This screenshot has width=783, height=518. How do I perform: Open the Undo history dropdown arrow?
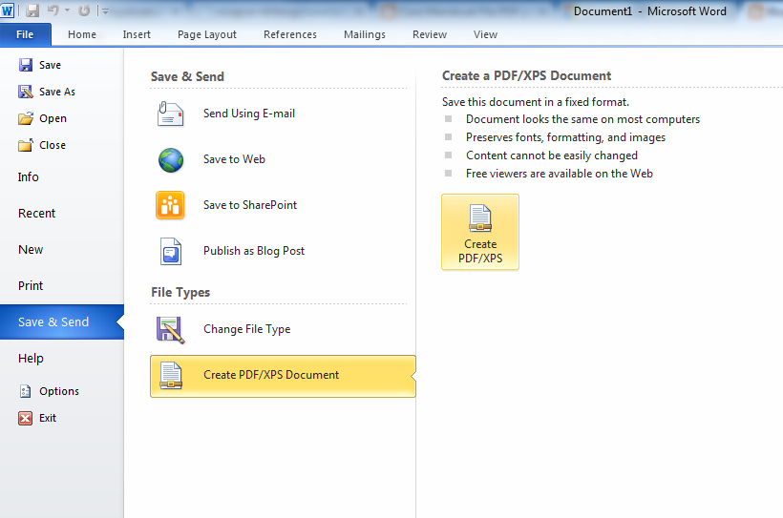pos(68,10)
